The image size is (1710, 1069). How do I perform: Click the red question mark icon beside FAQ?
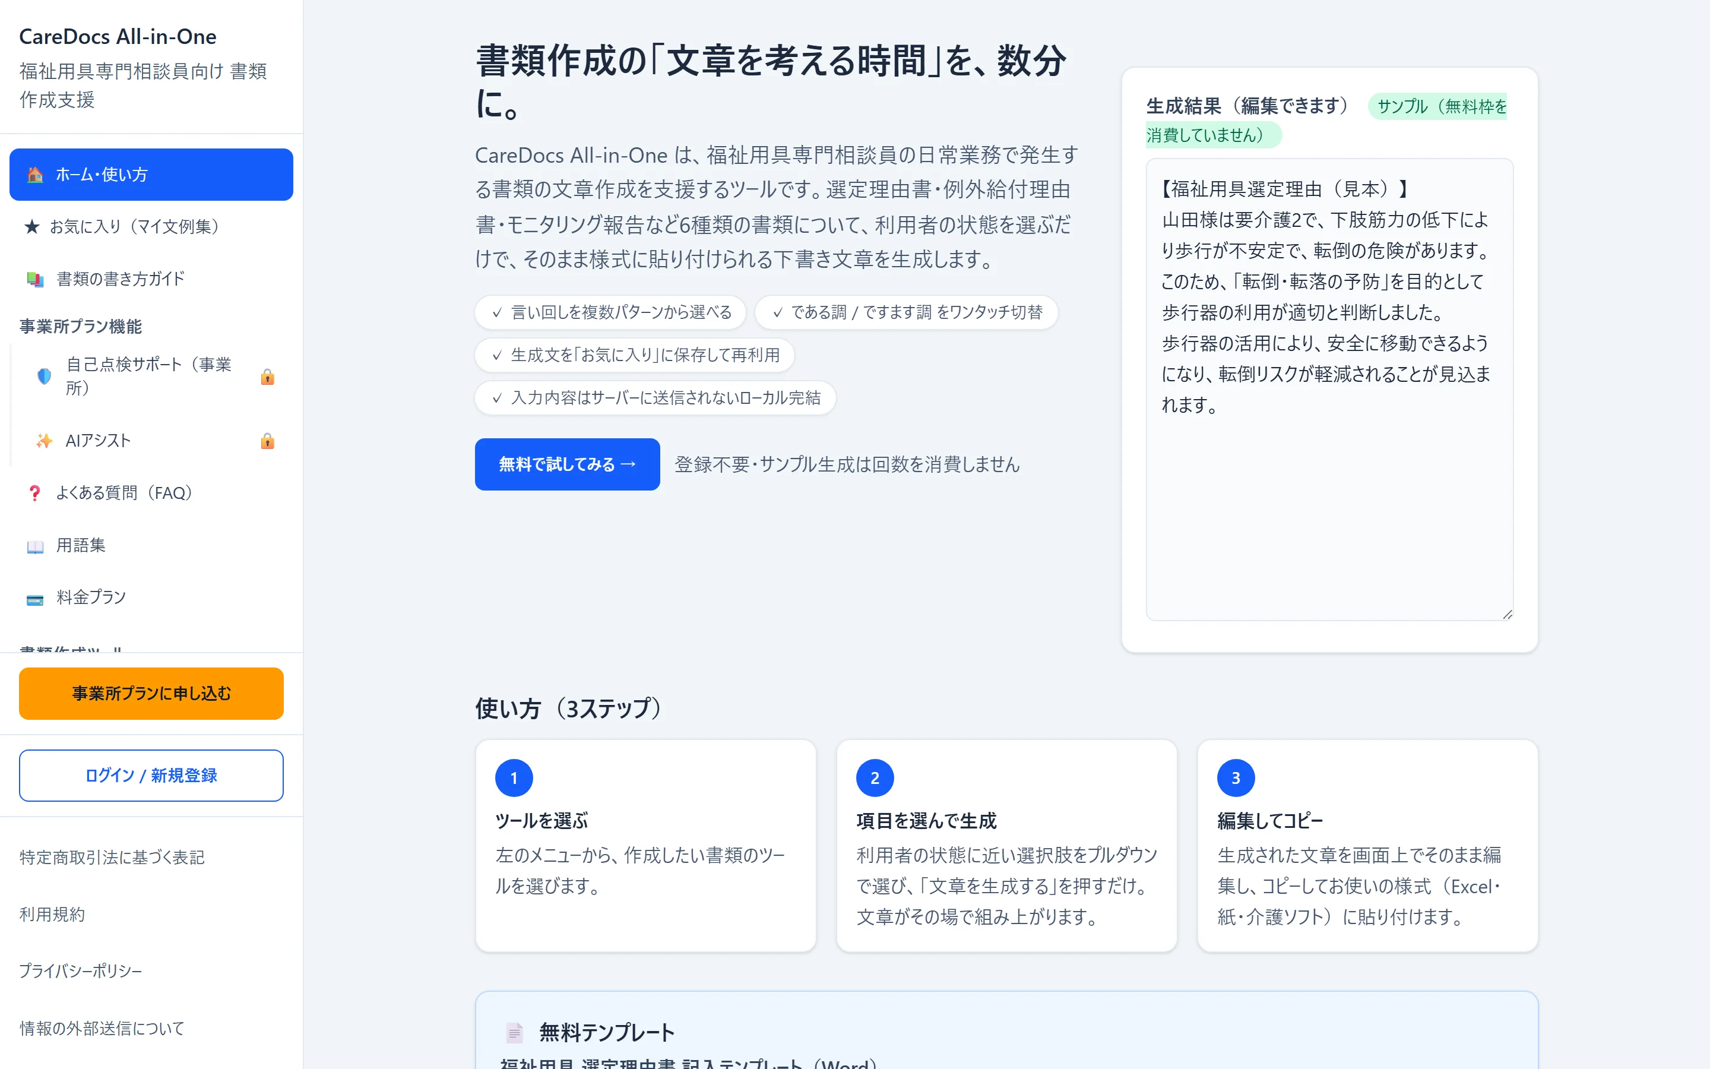34,493
